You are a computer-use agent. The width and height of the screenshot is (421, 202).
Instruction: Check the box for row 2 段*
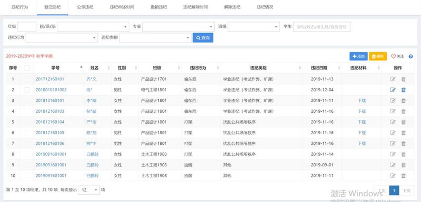pyautogui.click(x=27, y=90)
